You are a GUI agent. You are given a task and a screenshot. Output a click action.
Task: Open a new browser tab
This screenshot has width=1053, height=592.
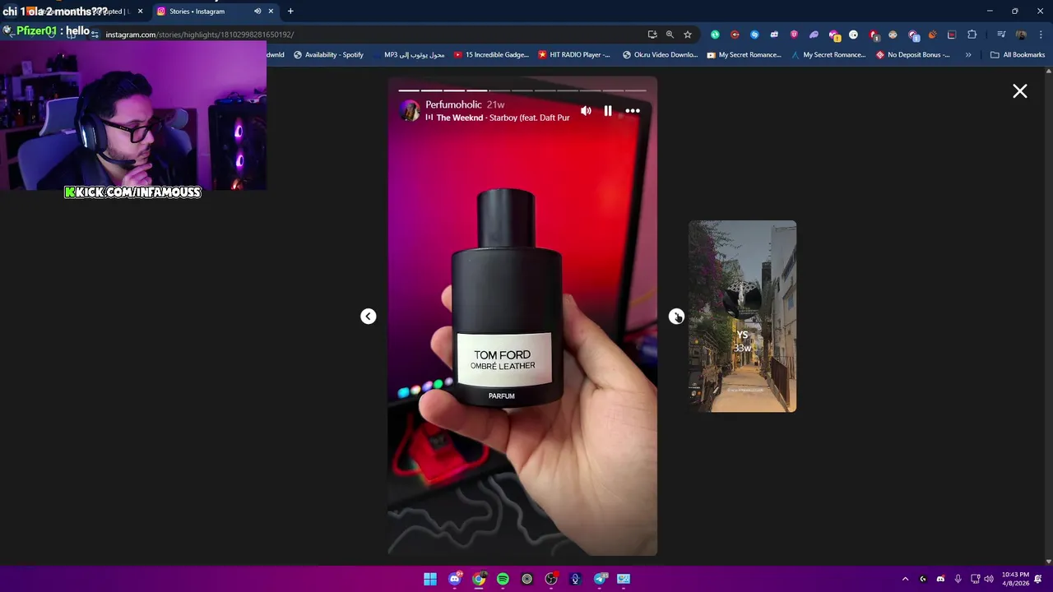pyautogui.click(x=290, y=12)
